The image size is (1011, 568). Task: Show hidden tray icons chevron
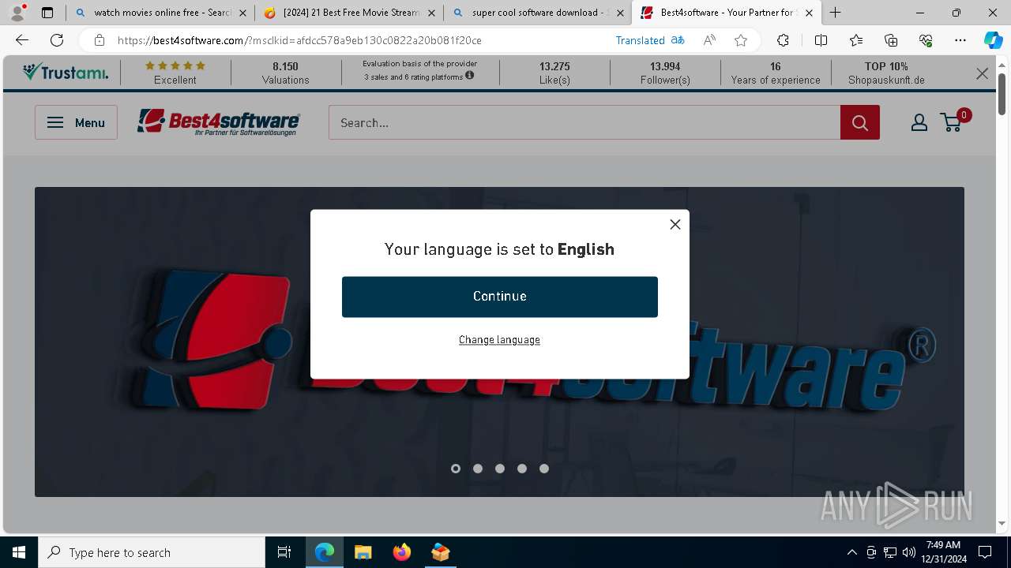pyautogui.click(x=851, y=552)
